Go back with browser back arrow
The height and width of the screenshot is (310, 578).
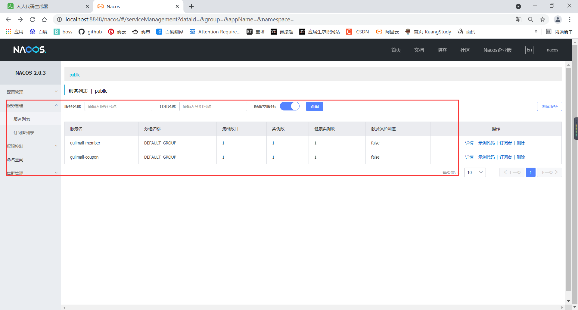tap(8, 20)
